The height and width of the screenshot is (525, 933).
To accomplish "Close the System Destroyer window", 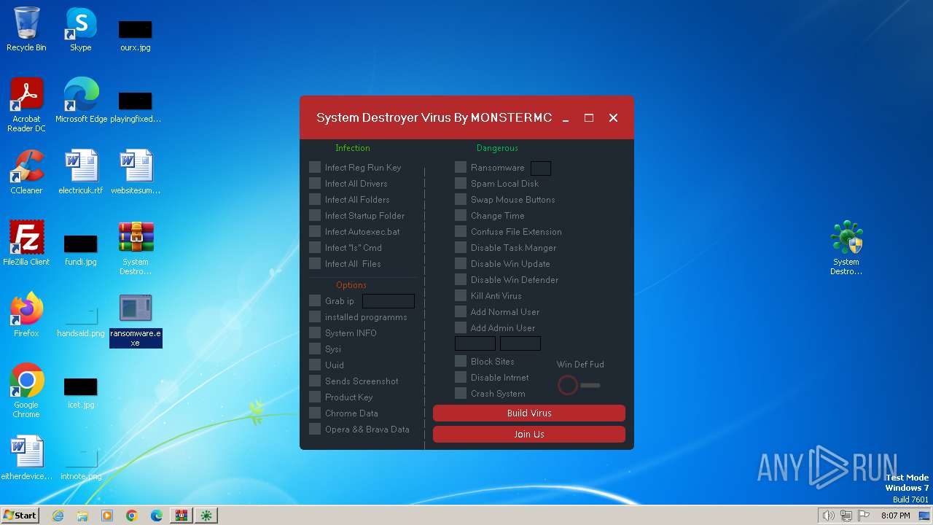I will (x=613, y=117).
